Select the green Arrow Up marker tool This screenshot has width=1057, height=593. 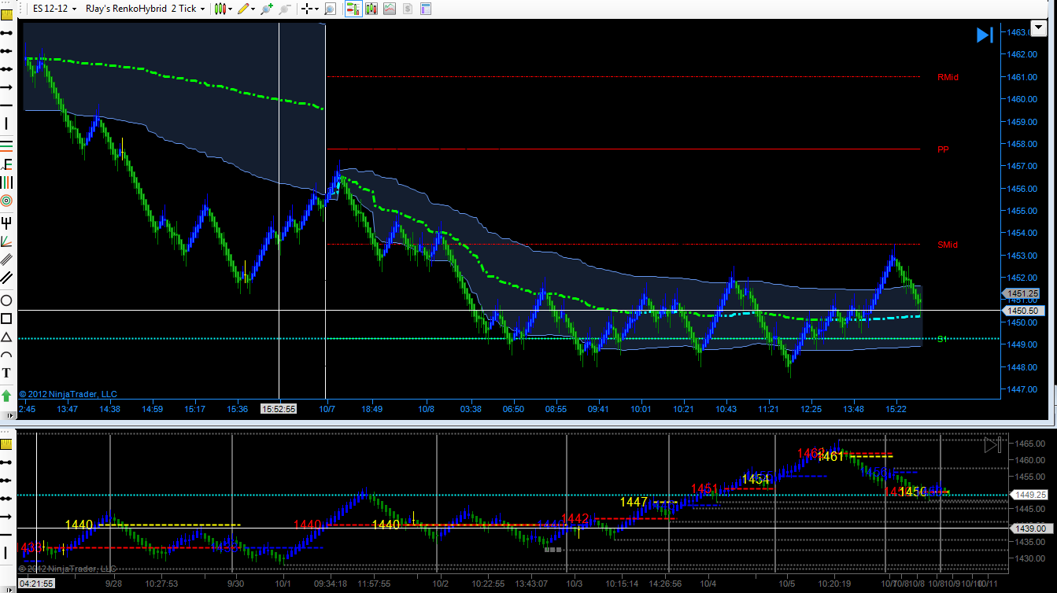[6, 396]
